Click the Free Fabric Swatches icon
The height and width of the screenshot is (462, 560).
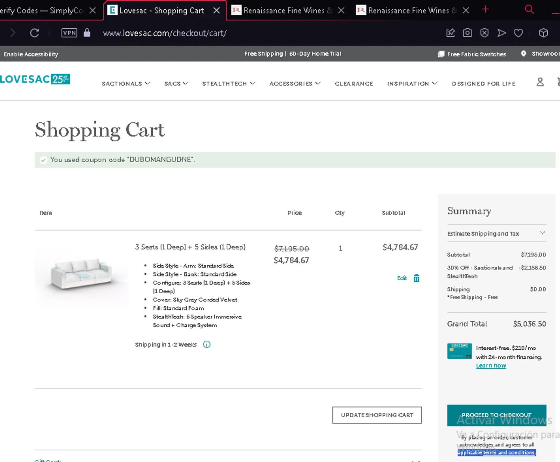(441, 54)
